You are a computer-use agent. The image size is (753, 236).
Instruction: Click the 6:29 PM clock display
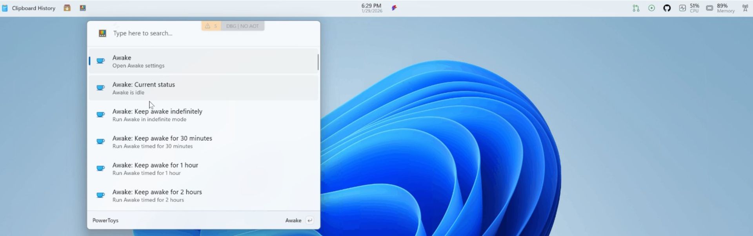pos(371,8)
